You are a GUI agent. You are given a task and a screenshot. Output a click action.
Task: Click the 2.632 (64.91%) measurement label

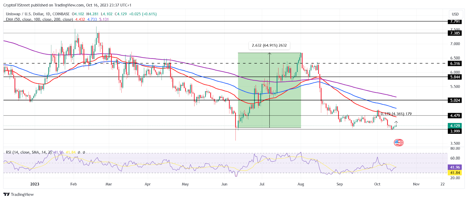[x=269, y=45]
